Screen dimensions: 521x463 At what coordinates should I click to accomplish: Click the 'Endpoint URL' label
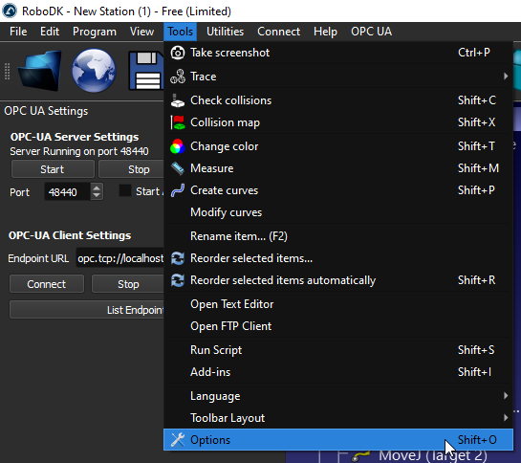coord(38,258)
